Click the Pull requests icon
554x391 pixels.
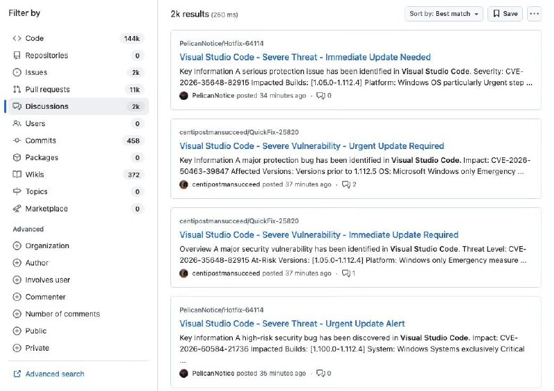click(x=17, y=89)
